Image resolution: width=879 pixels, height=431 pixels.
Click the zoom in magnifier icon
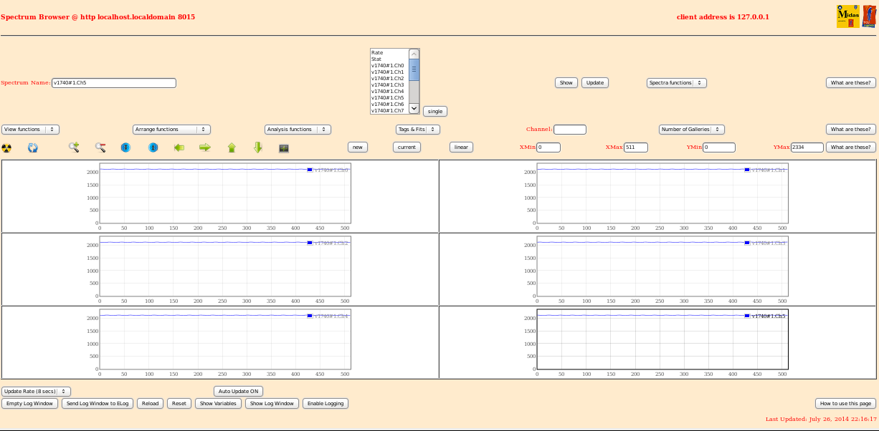pos(74,147)
